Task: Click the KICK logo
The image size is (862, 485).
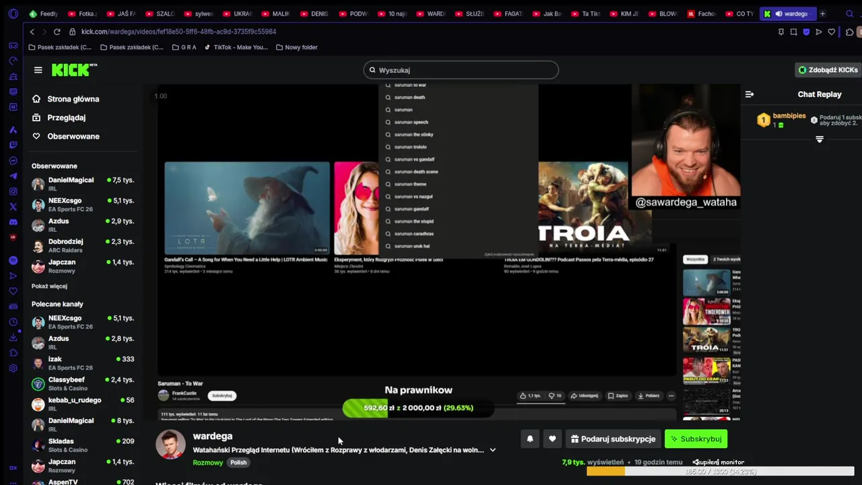Action: [75, 70]
